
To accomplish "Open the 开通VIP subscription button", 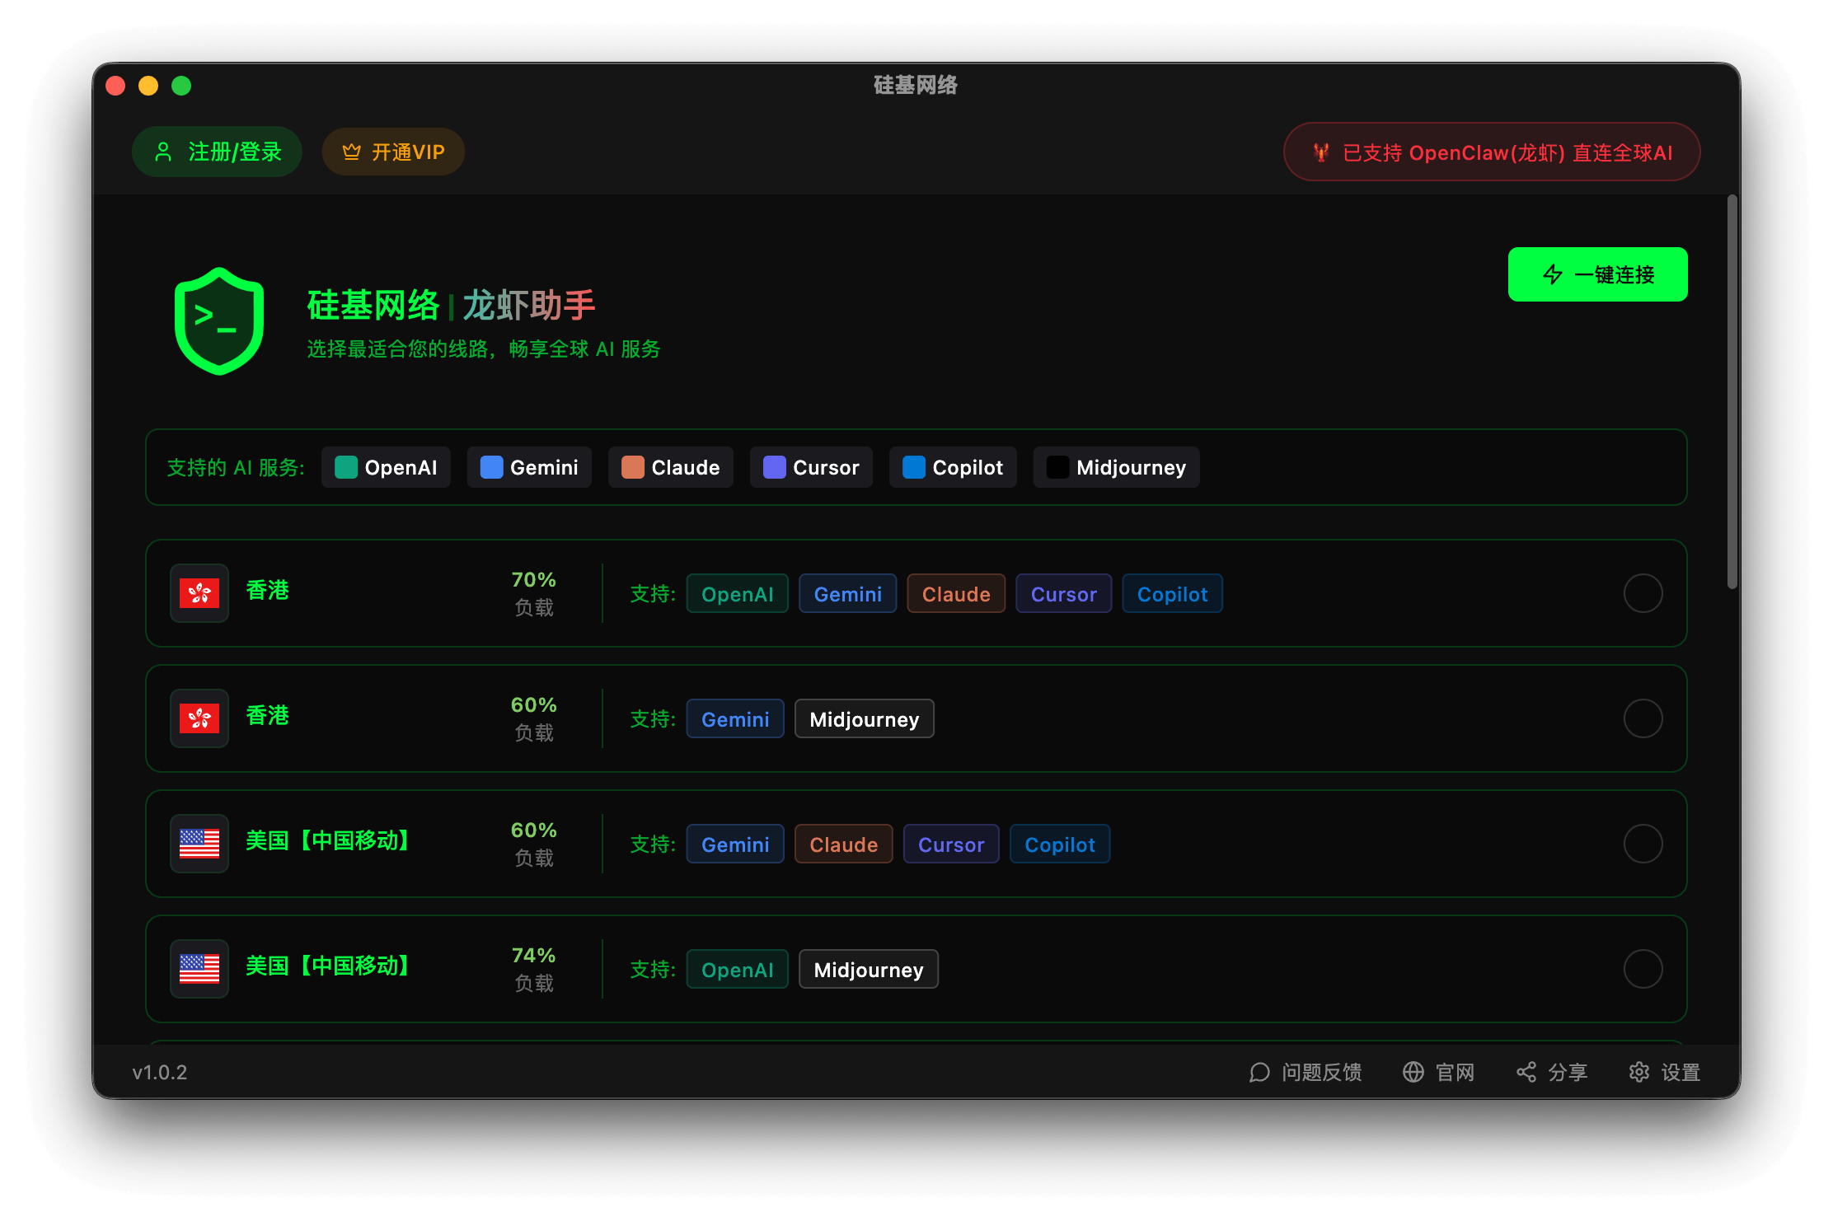I will tap(393, 152).
